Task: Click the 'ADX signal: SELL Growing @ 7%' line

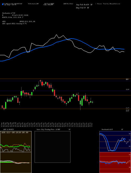Action: (14, 24)
